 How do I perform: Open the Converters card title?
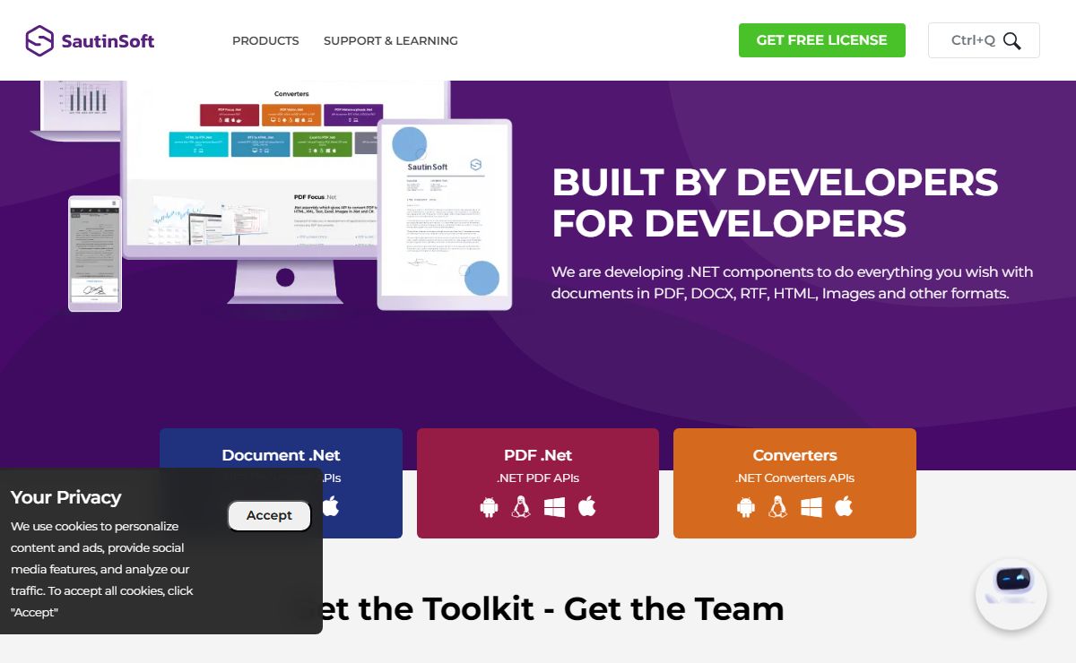794,455
